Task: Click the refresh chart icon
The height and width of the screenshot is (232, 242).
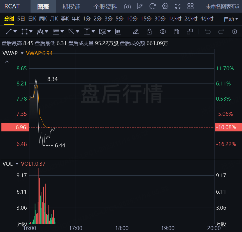Action: click(152, 6)
